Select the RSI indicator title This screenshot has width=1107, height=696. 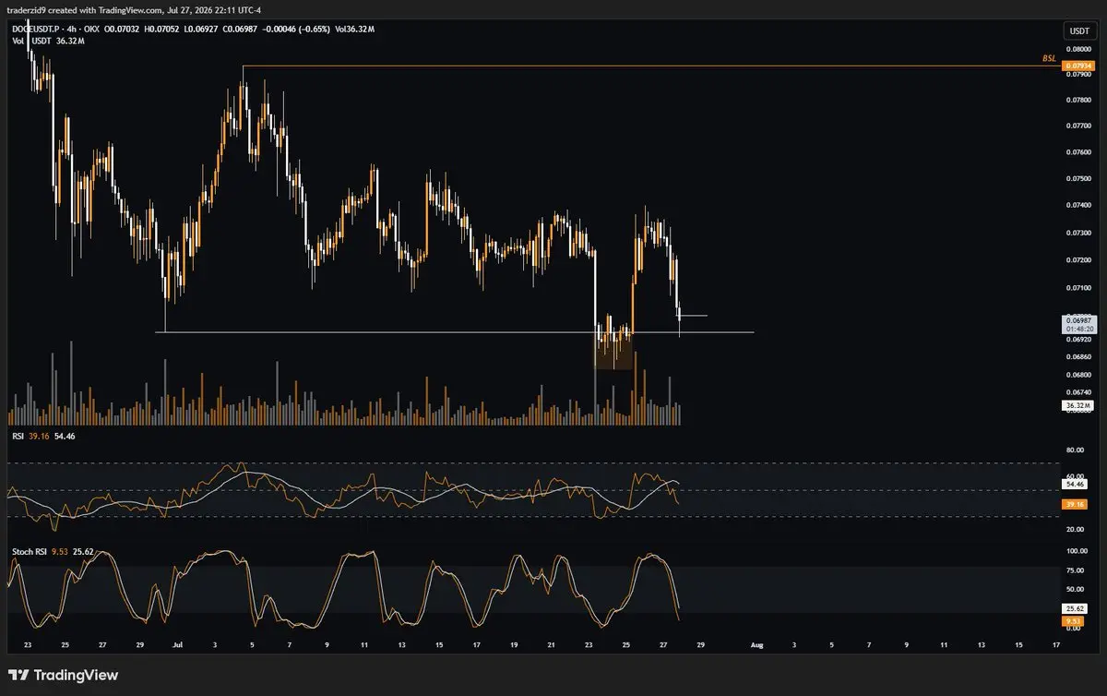coord(17,438)
